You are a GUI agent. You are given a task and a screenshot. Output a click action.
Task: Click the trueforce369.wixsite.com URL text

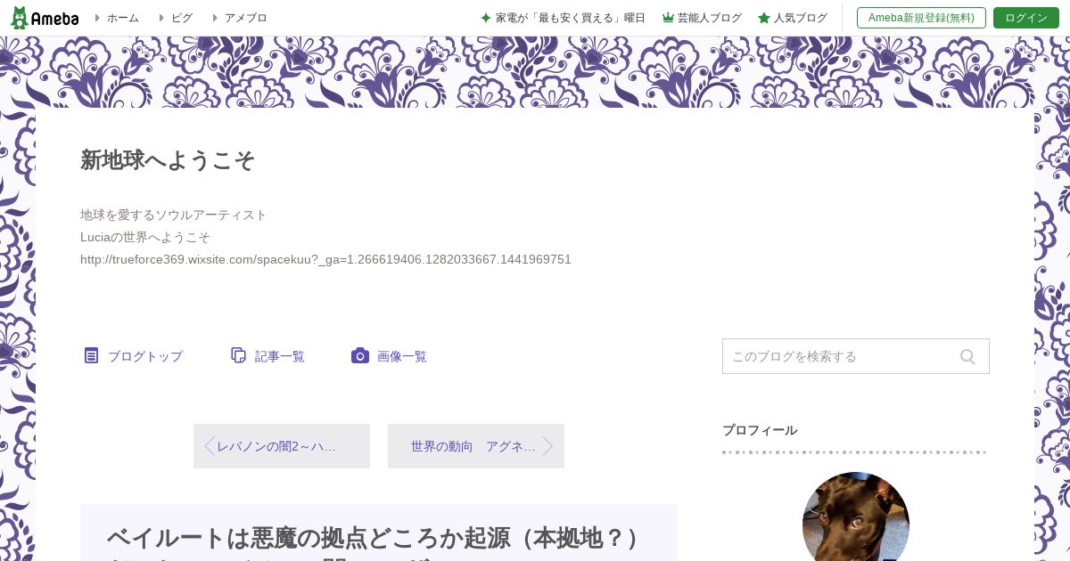tap(325, 259)
